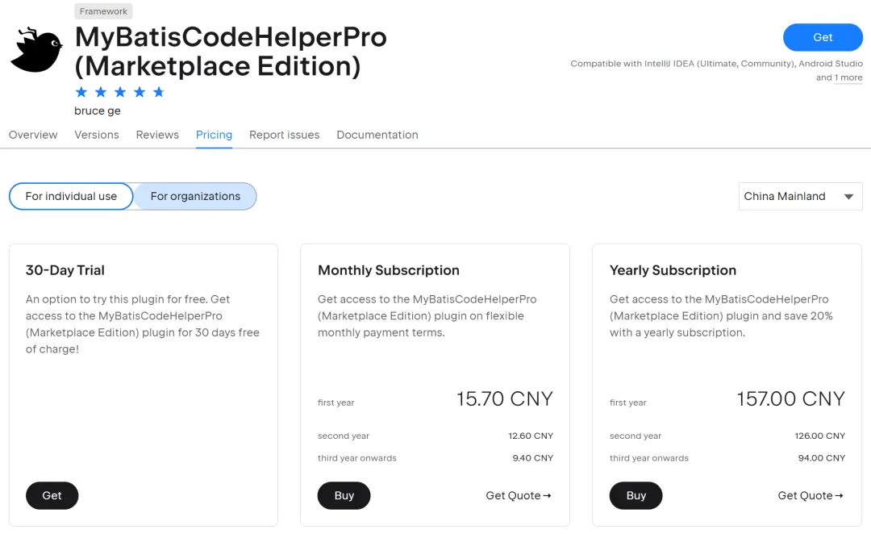Click the blue Get button at top
The width and height of the screenshot is (871, 534).
point(823,37)
